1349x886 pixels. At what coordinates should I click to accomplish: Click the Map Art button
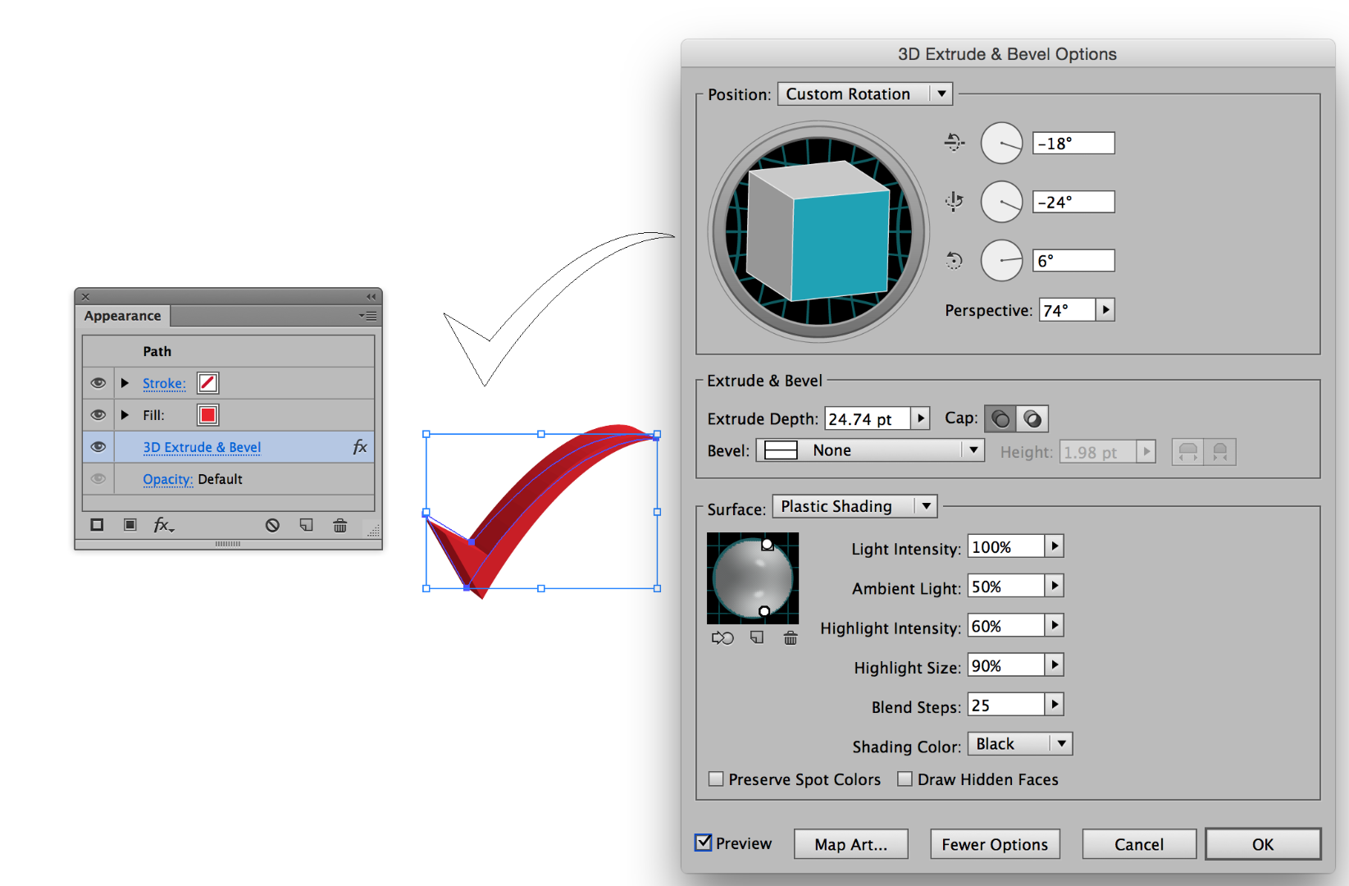(850, 843)
